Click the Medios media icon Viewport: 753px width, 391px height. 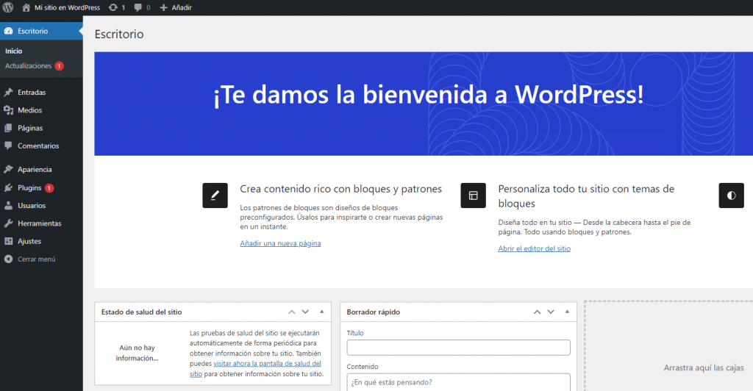tap(8, 110)
